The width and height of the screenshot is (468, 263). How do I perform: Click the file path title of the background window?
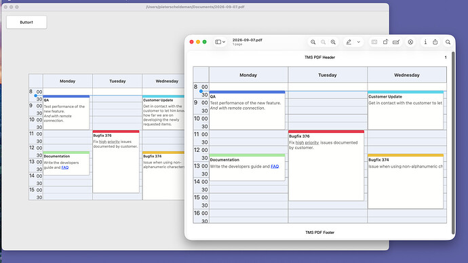click(195, 7)
